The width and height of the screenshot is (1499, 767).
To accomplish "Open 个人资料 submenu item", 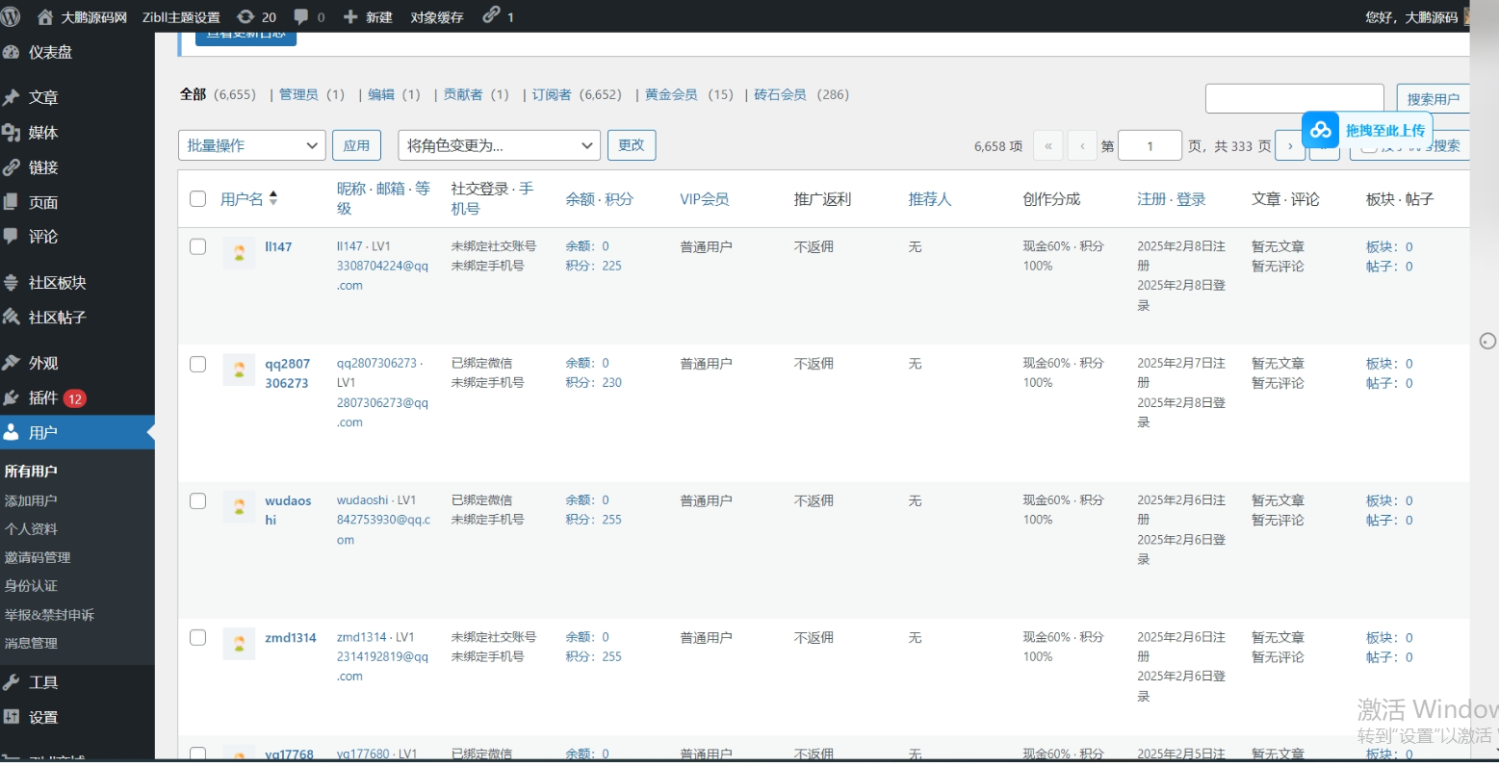I will (x=31, y=529).
